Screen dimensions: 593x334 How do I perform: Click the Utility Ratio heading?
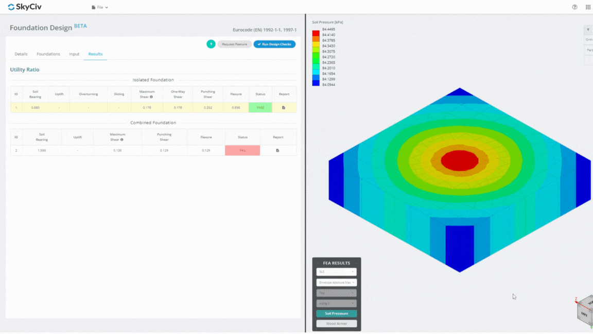(25, 70)
